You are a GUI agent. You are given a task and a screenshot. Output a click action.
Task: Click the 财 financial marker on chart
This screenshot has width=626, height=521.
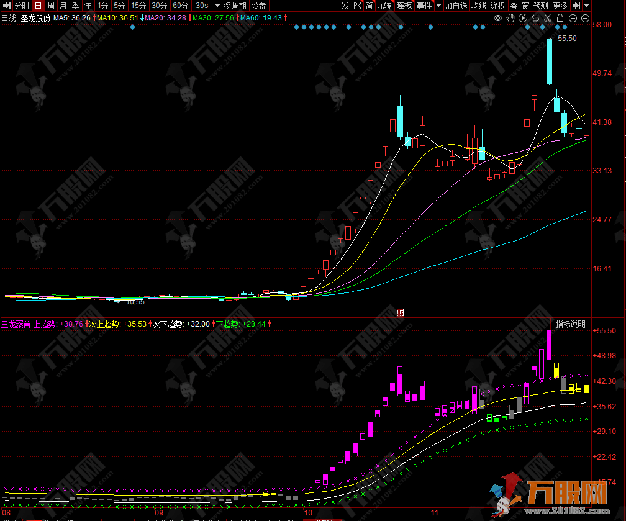point(401,313)
